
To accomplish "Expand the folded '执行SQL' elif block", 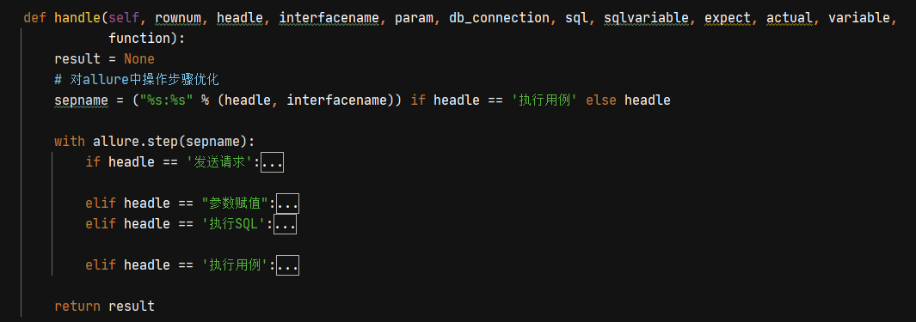I will coord(285,224).
